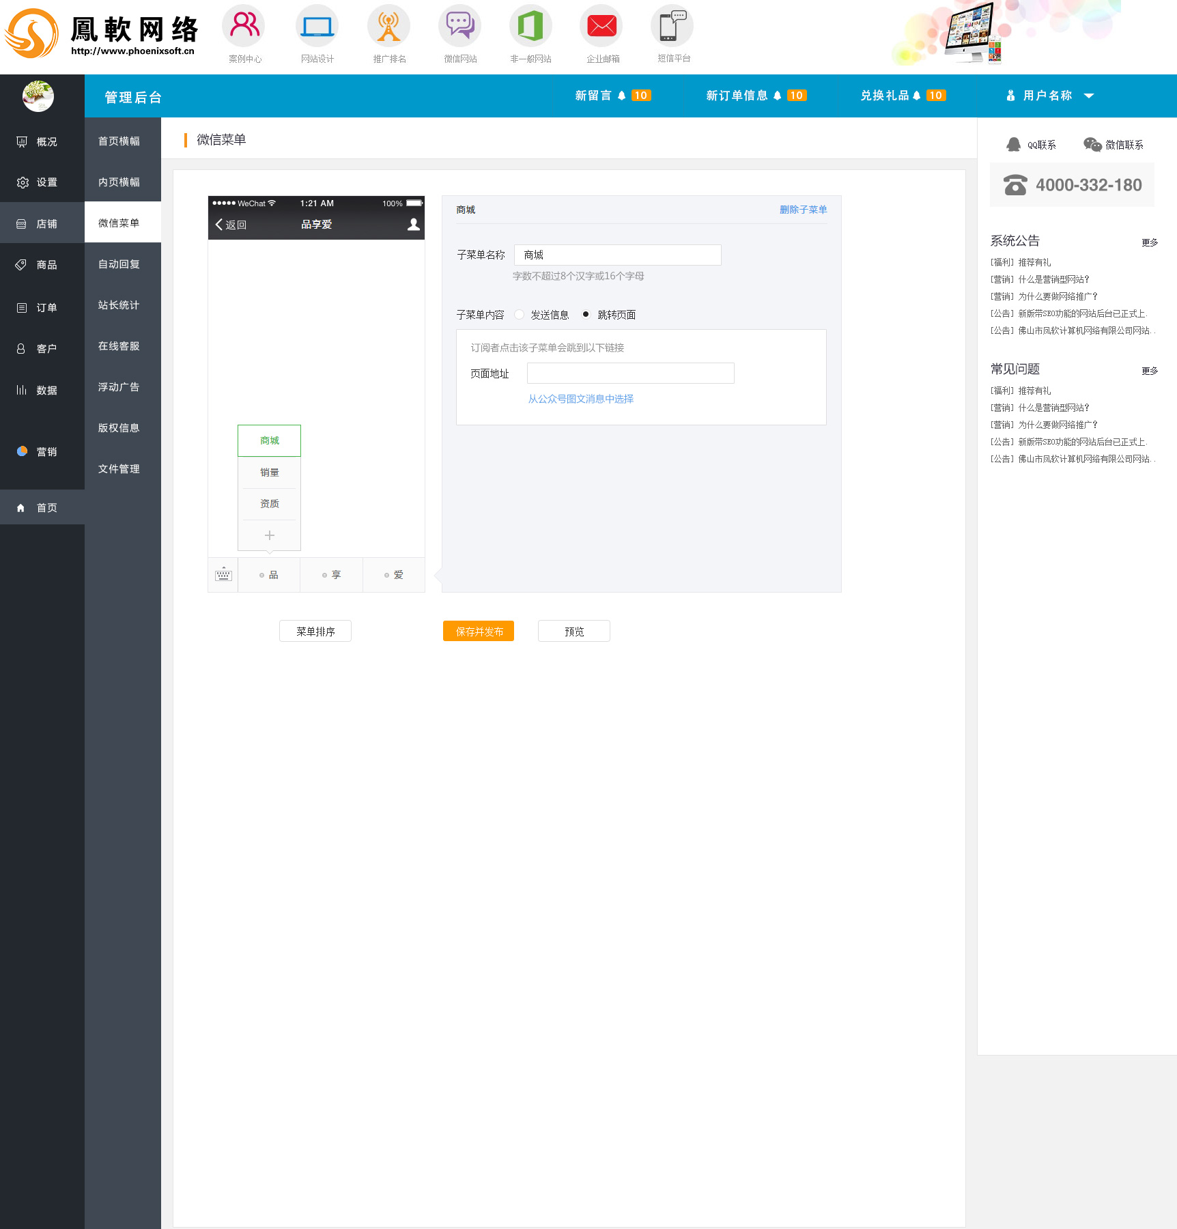Click the keyboard icon in phone preview
The image size is (1177, 1229).
(x=223, y=575)
